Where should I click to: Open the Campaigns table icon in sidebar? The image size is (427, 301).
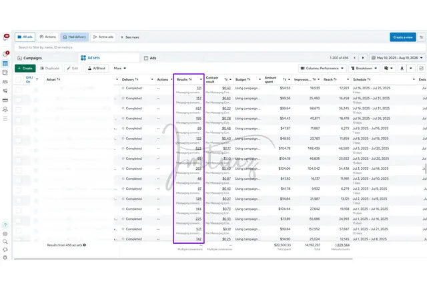pyautogui.click(x=5, y=64)
